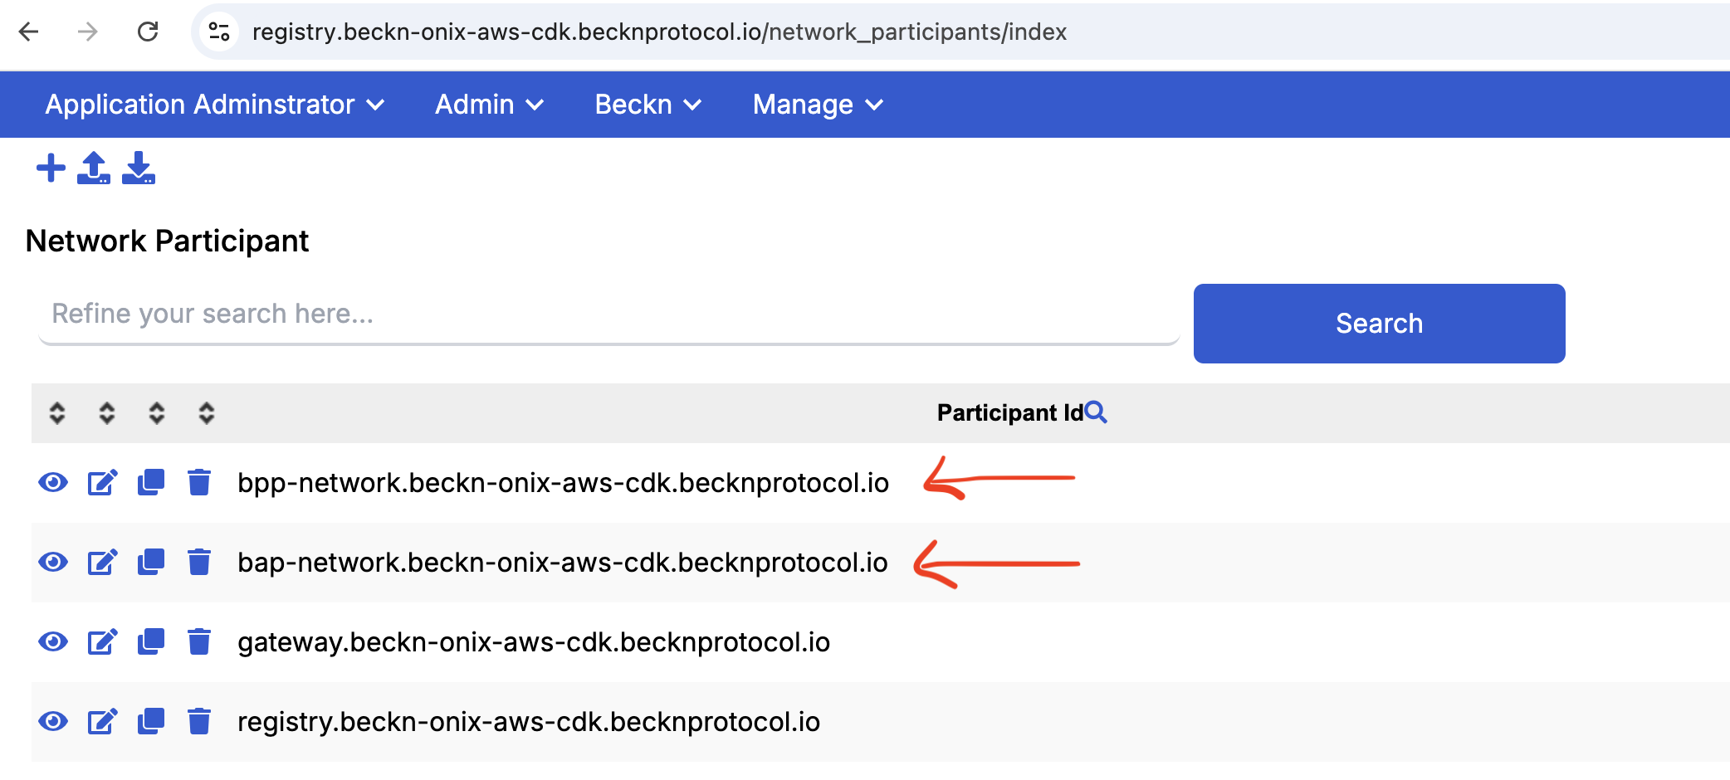
Task: Delete the gateway participant row
Action: point(199,642)
